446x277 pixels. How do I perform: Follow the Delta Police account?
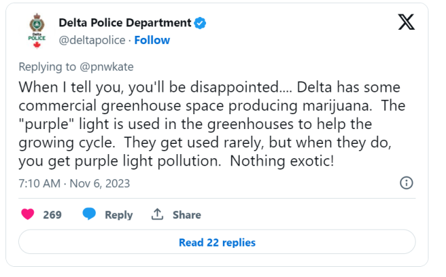point(152,40)
